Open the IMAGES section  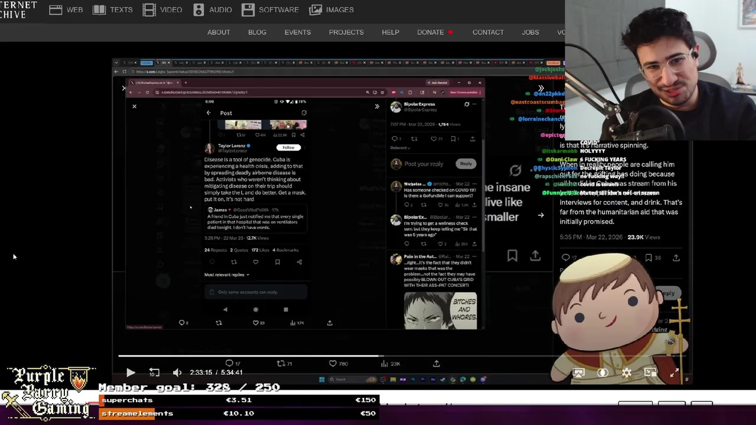click(x=332, y=9)
